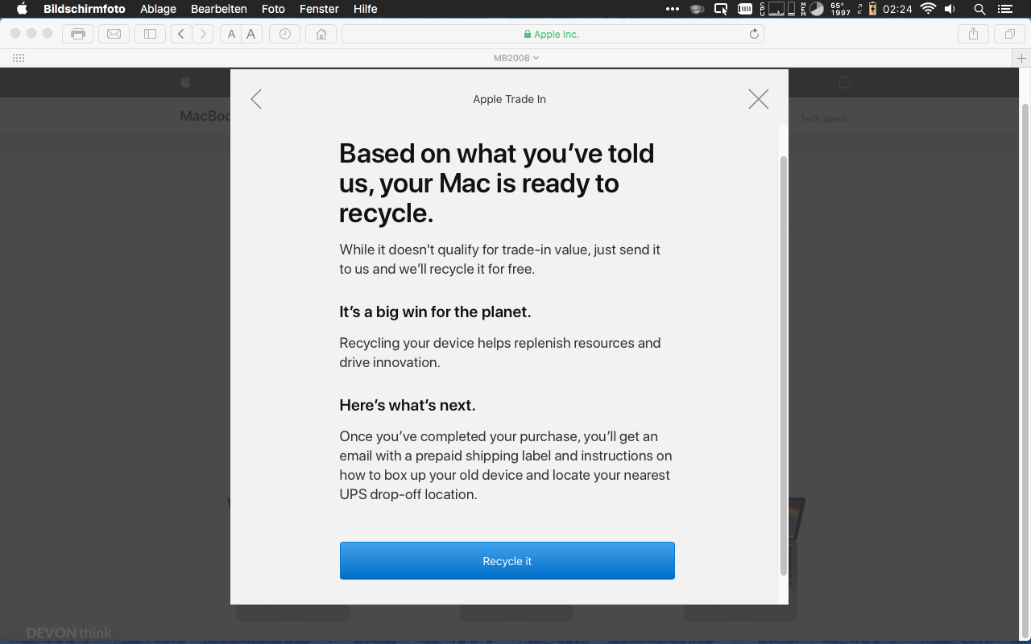The height and width of the screenshot is (644, 1031).
Task: Open the Apple menu
Action: tap(22, 9)
